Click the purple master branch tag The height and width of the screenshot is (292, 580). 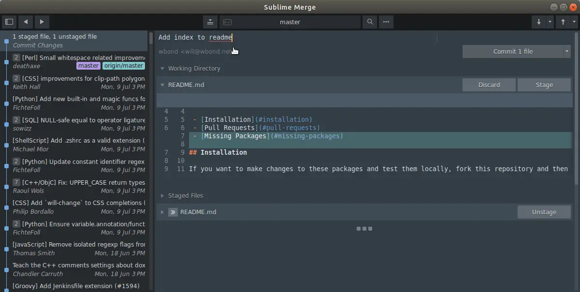tap(88, 66)
